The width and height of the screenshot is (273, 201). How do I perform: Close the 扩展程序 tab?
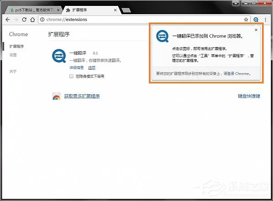pos(115,10)
